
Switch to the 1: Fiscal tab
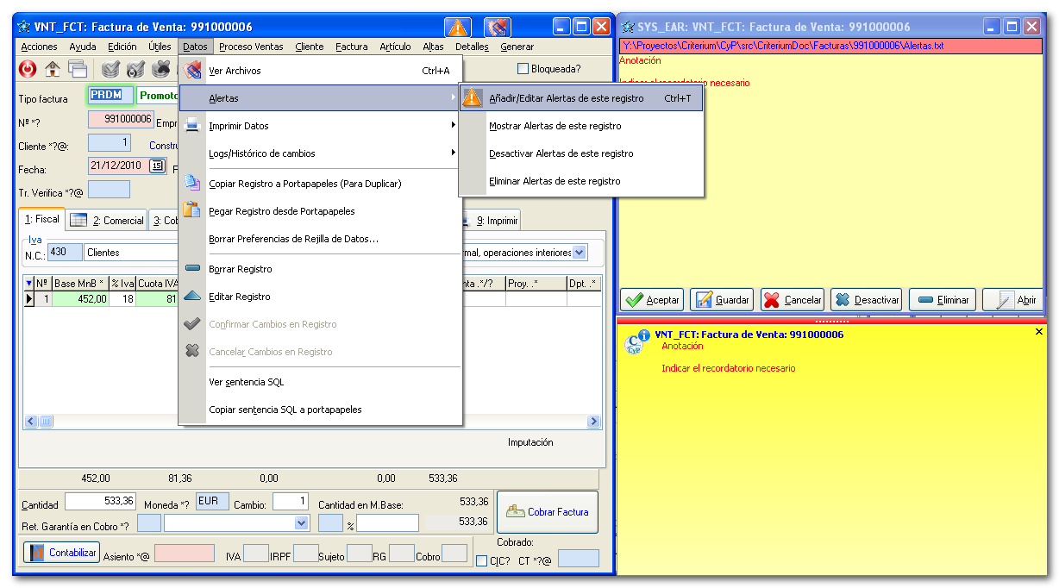tap(41, 219)
